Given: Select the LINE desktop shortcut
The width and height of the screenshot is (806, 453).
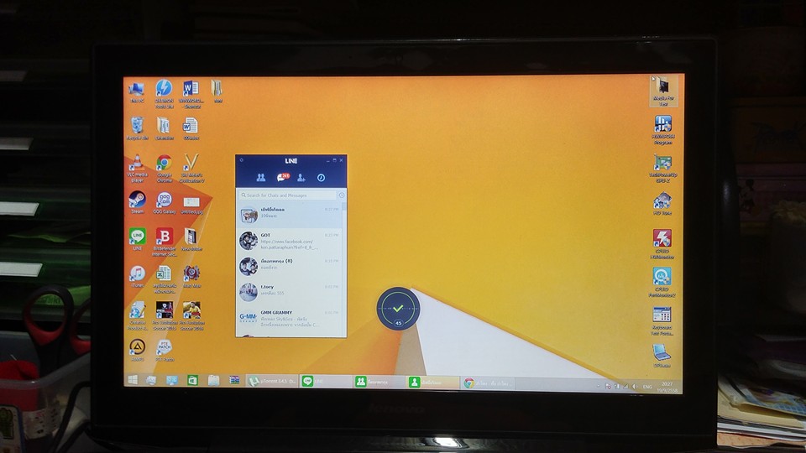Looking at the screenshot, I should (x=137, y=239).
